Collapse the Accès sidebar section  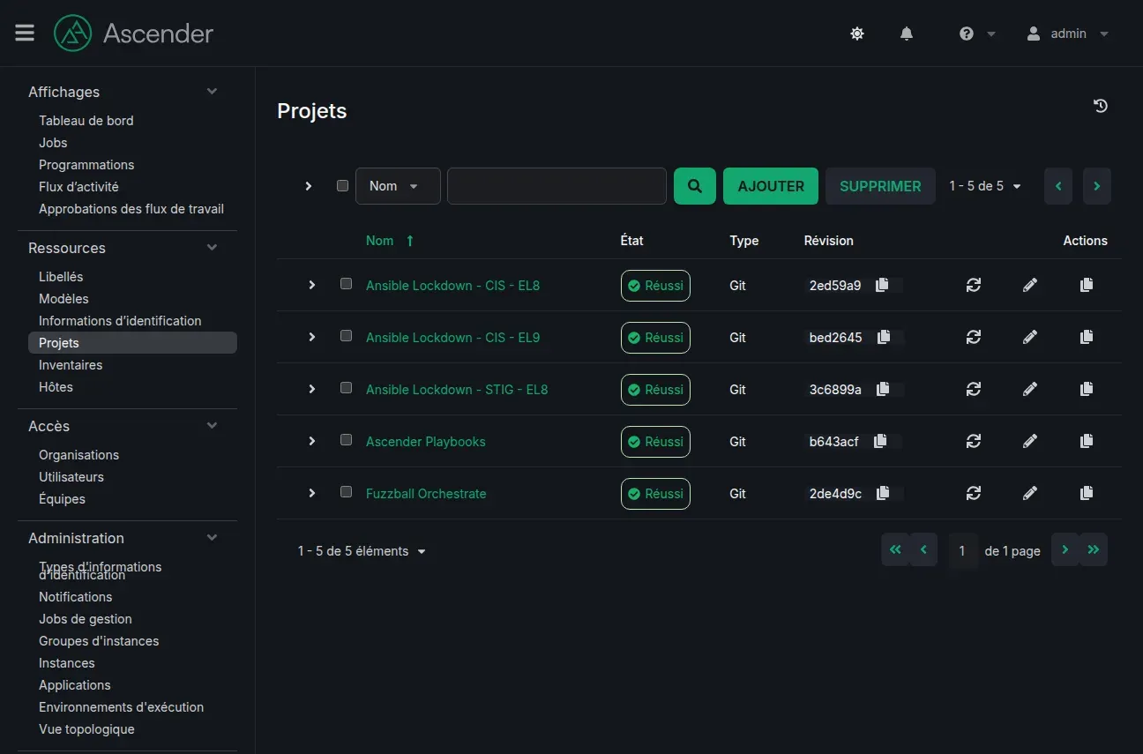click(x=212, y=426)
